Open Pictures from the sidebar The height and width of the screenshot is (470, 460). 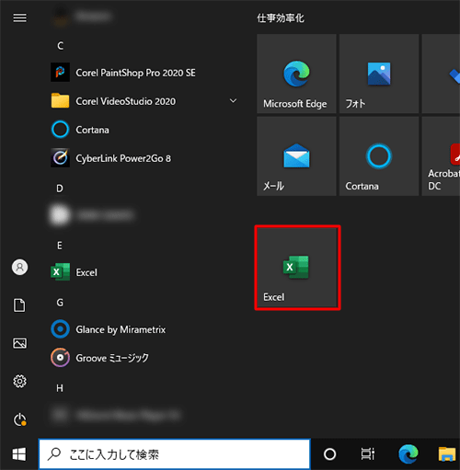(19, 343)
